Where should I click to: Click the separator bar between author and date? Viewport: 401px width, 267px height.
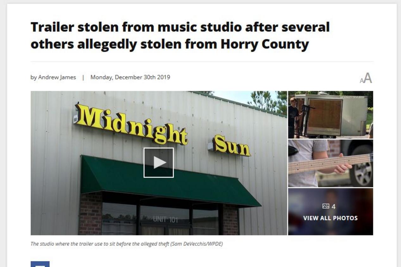83,77
